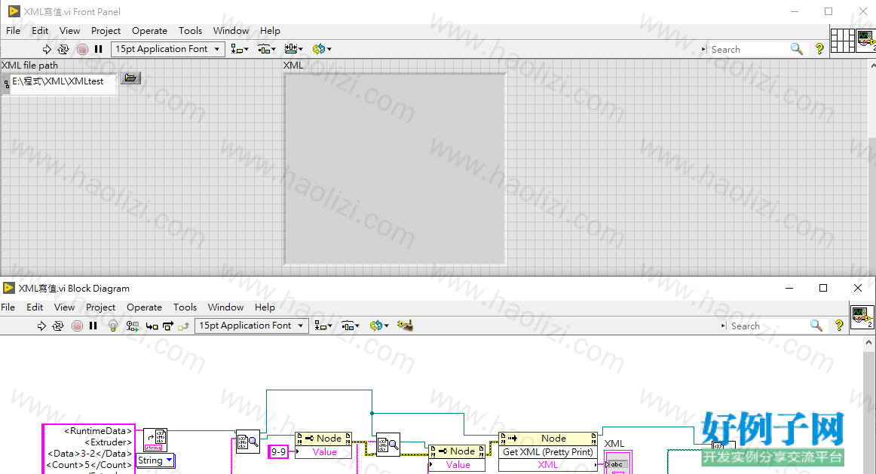876x474 pixels.
Task: Click Search field in Block Diagram
Action: [768, 326]
